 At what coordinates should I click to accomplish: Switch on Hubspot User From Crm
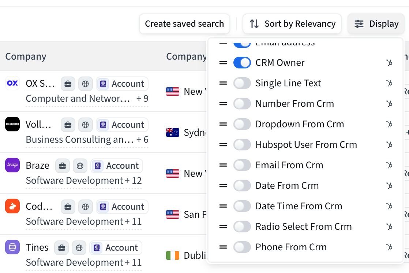pos(242,145)
